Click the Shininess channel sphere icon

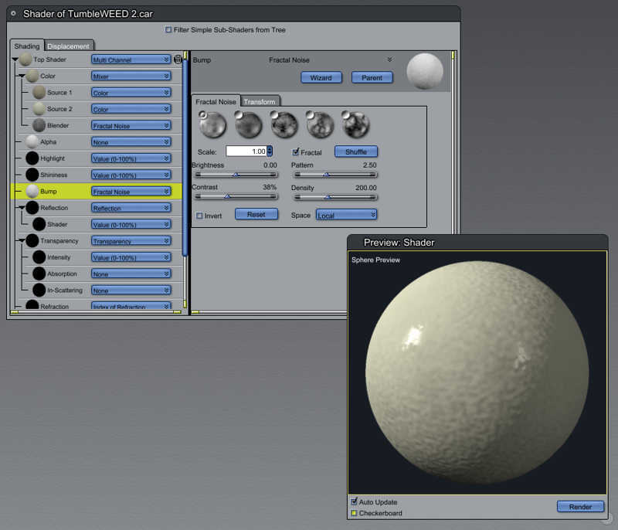click(32, 175)
